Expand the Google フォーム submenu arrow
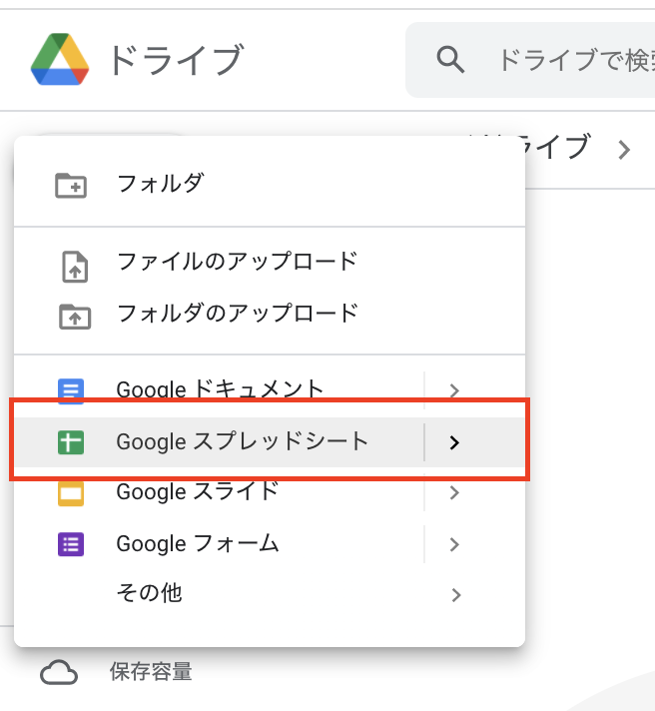 (454, 544)
